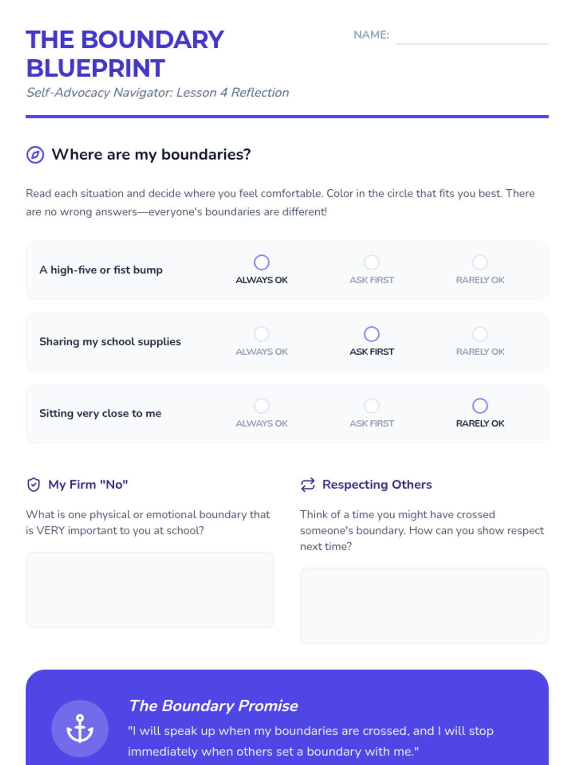Mark Always OK for sitting very close
Viewport: 574px width, 765px height.
(x=262, y=406)
